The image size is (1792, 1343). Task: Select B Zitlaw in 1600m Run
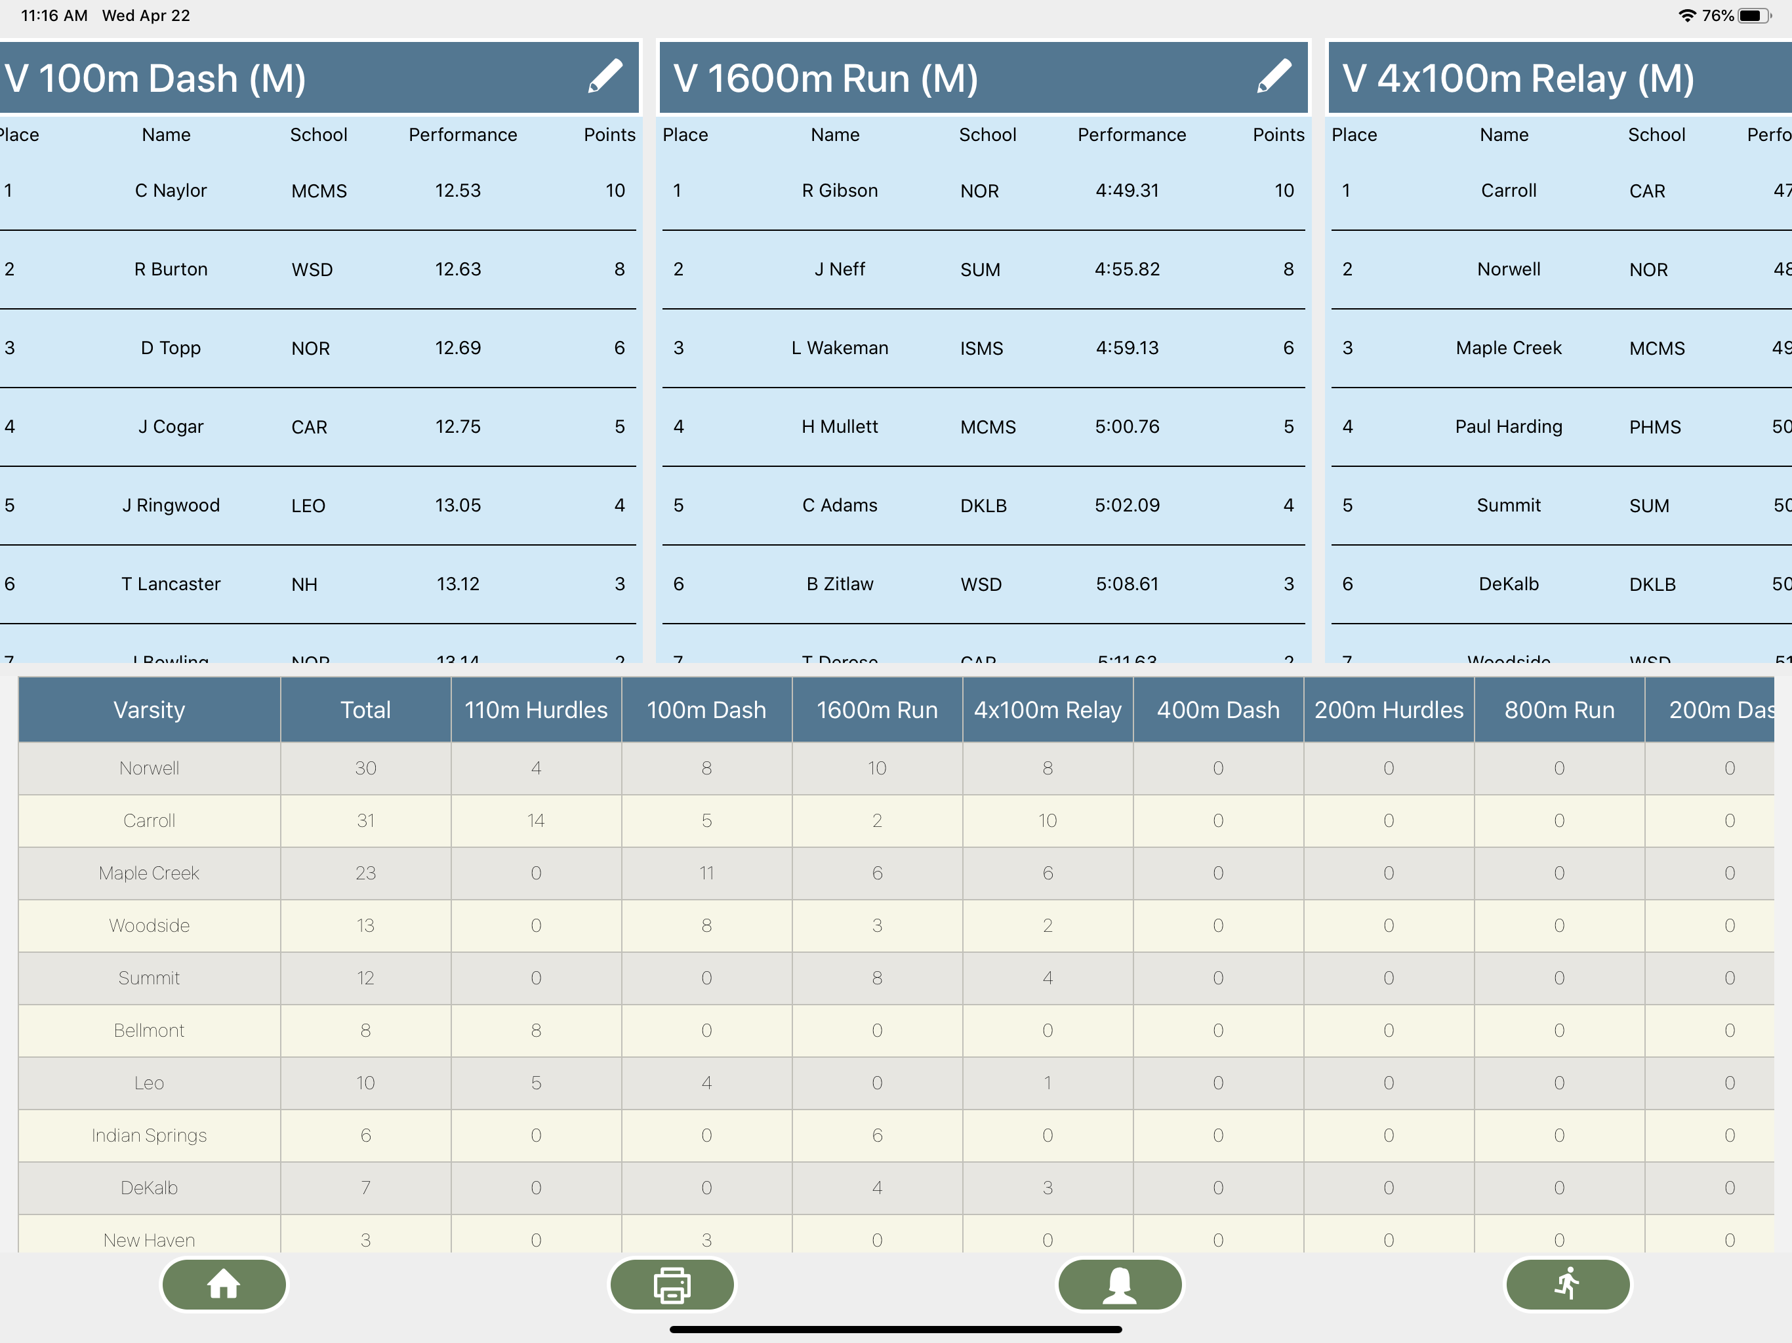[x=840, y=583]
